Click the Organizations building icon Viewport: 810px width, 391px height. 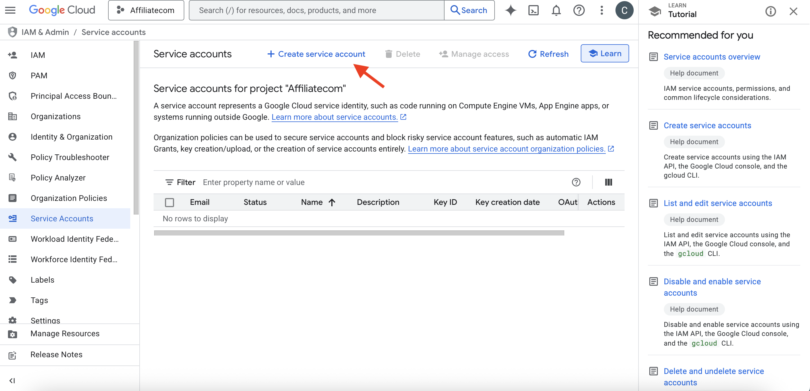13,116
